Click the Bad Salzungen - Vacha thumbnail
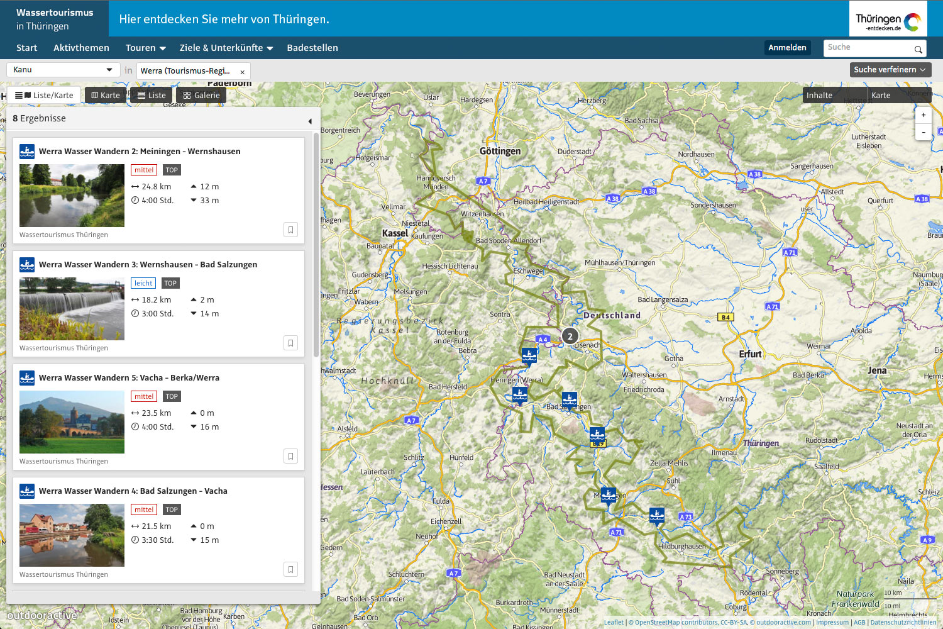The width and height of the screenshot is (943, 629). click(72, 535)
